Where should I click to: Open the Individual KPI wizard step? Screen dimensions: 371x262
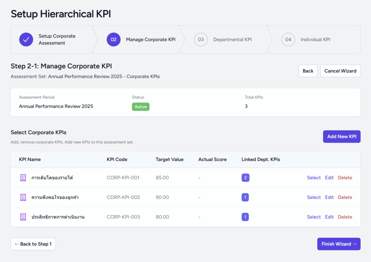tap(315, 39)
